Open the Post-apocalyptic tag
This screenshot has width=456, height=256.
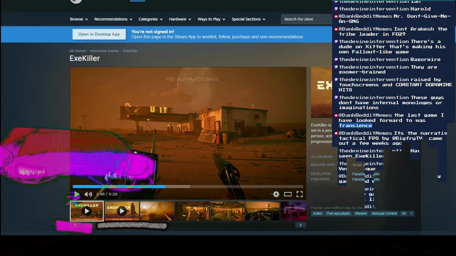point(338,213)
